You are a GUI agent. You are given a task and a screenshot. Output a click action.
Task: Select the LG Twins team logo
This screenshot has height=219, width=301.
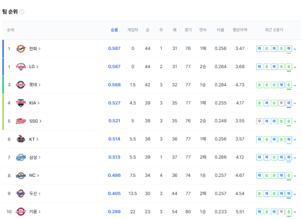[x=21, y=67]
